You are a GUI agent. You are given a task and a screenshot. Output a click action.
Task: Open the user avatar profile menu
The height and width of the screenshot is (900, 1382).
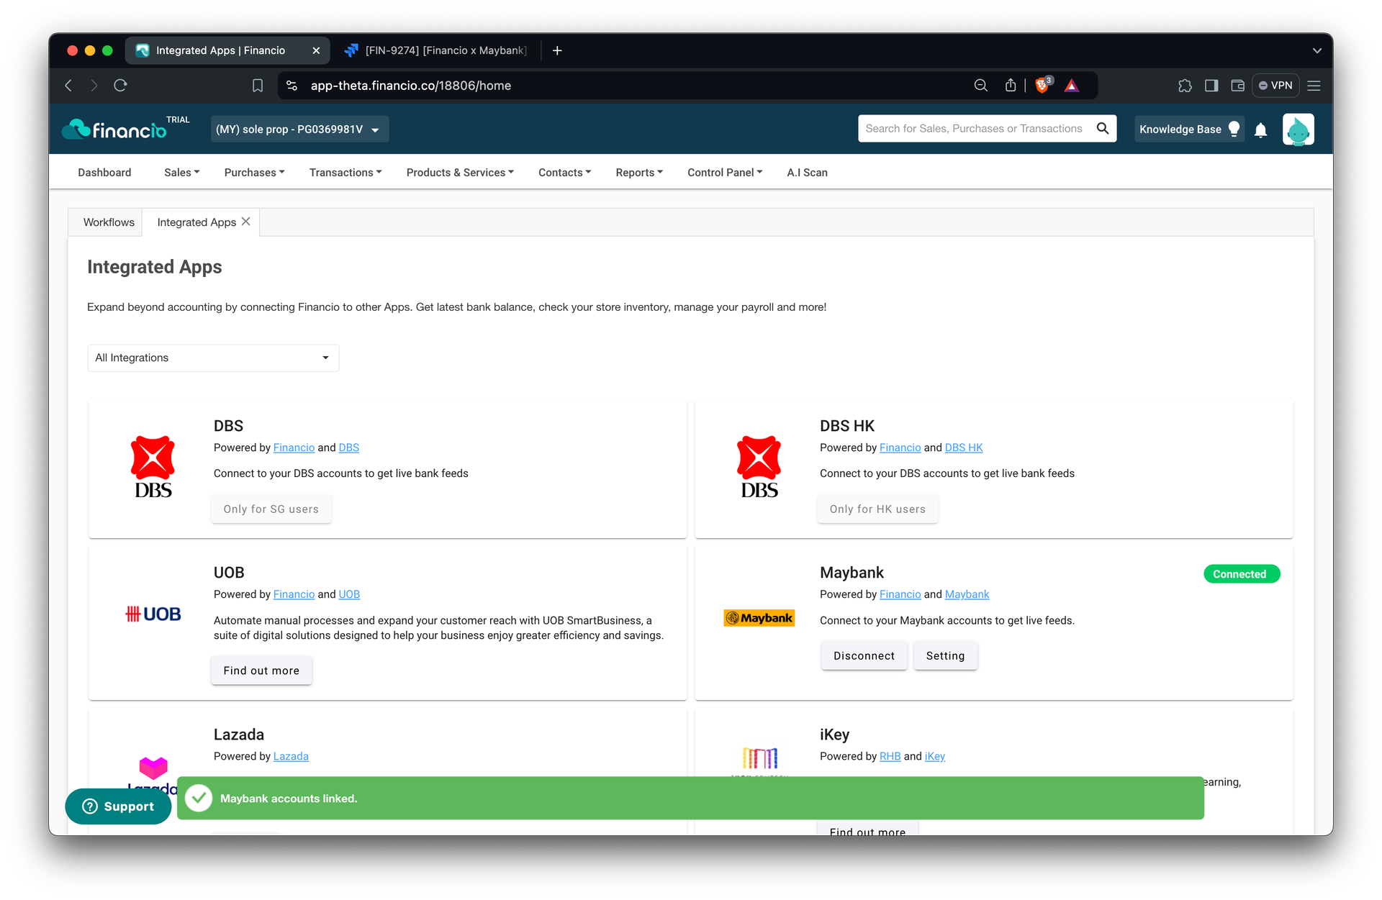(1298, 129)
